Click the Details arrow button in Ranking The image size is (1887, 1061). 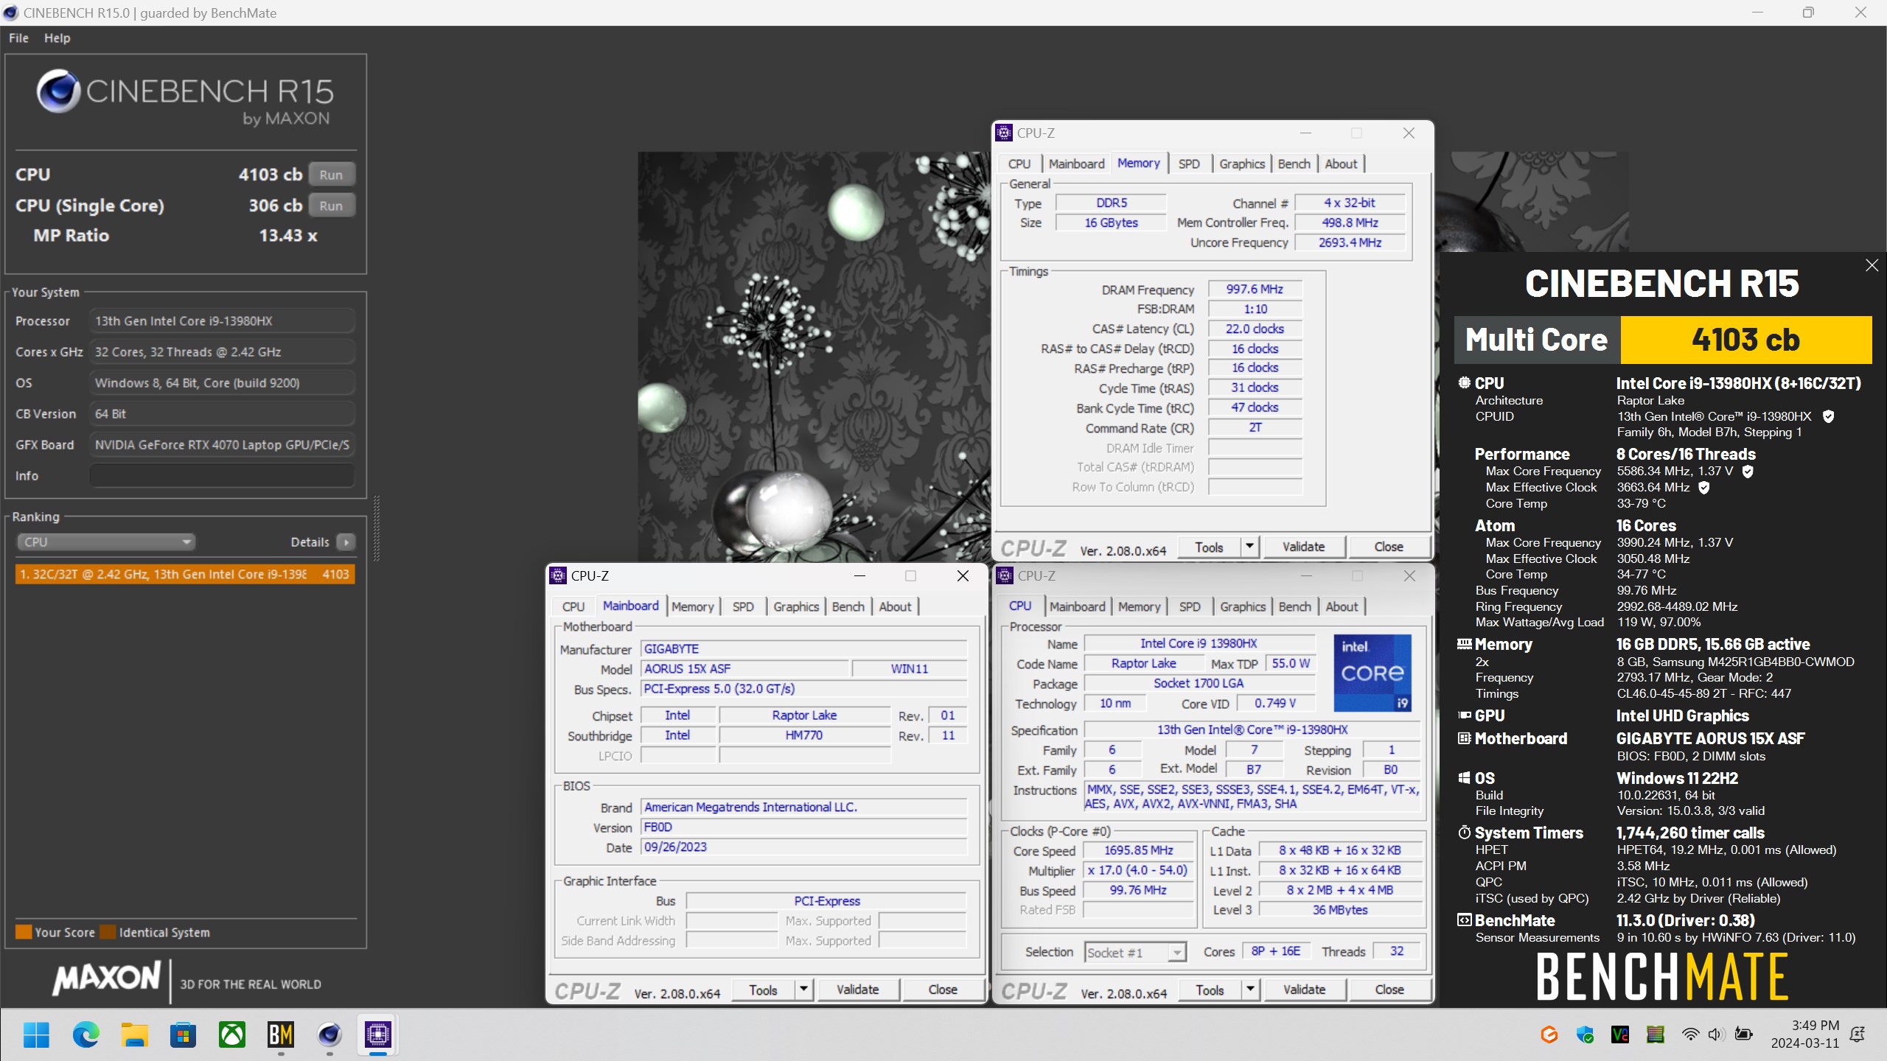(346, 542)
